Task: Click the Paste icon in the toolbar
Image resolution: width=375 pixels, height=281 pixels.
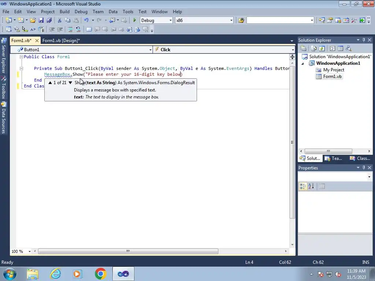Action: click(x=76, y=20)
